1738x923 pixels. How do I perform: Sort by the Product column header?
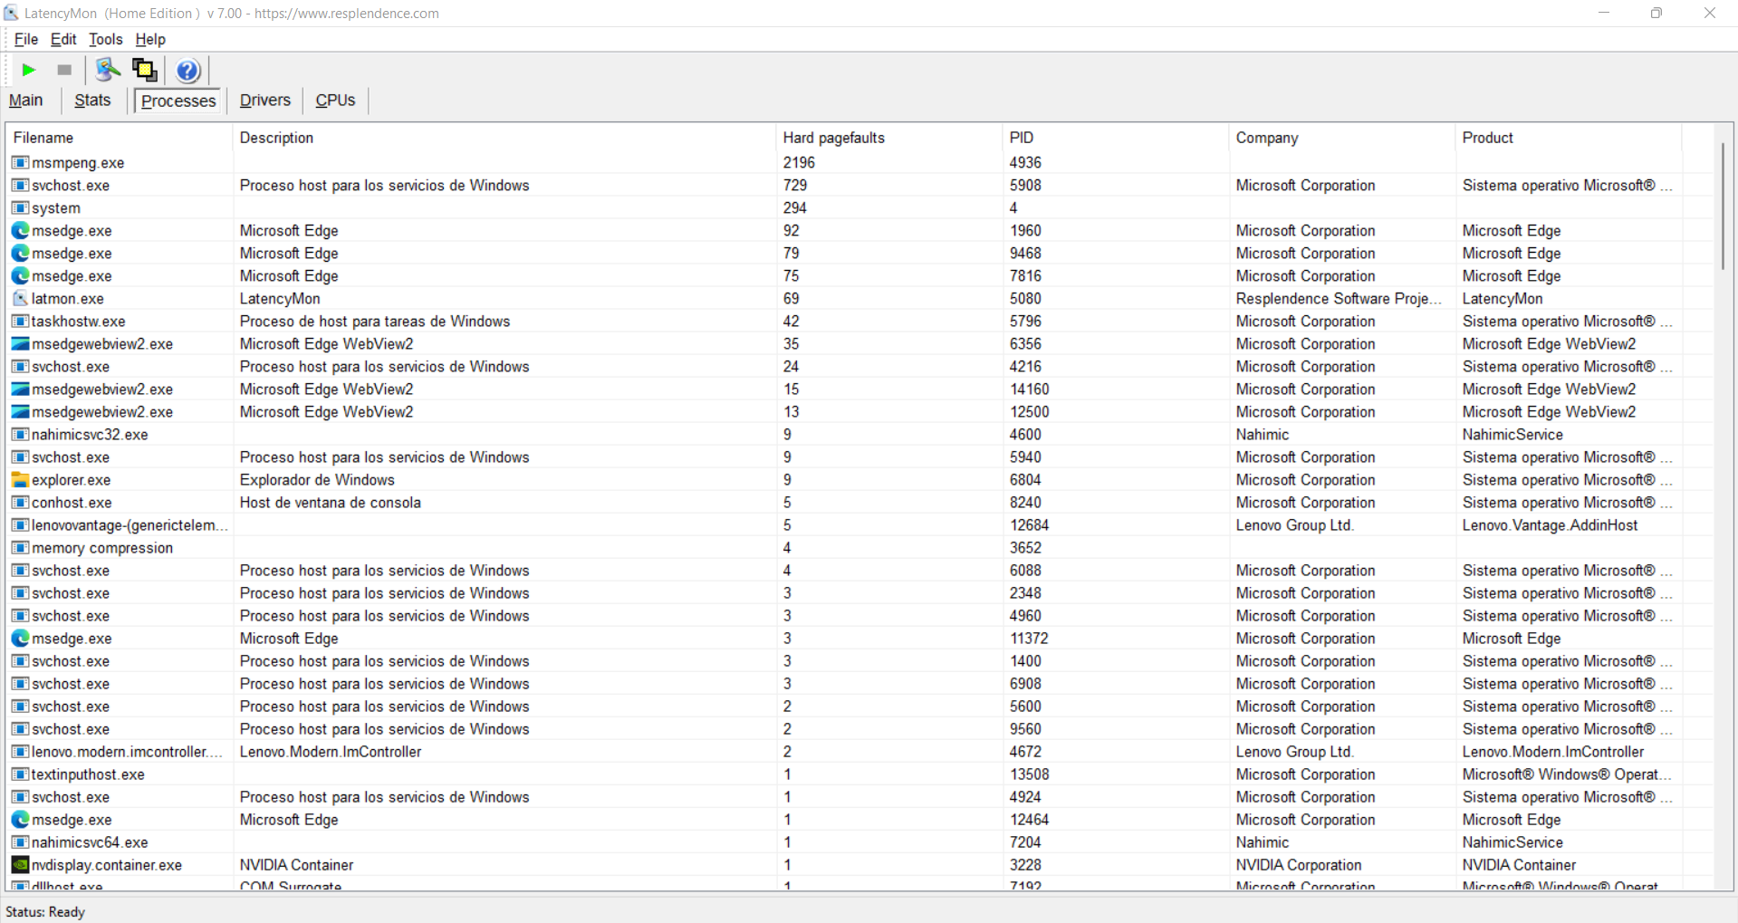click(x=1569, y=138)
